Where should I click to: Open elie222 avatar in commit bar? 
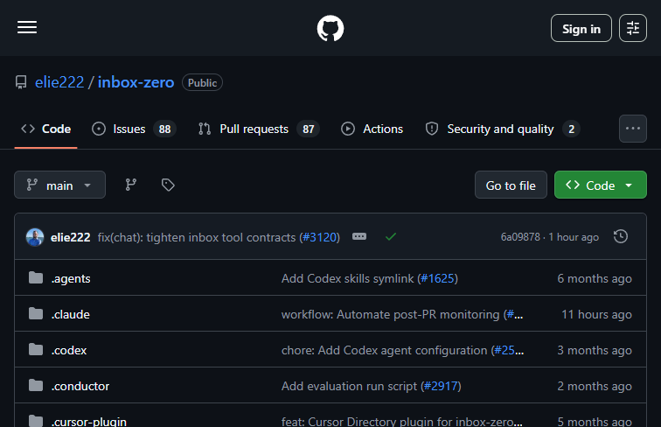tap(35, 237)
